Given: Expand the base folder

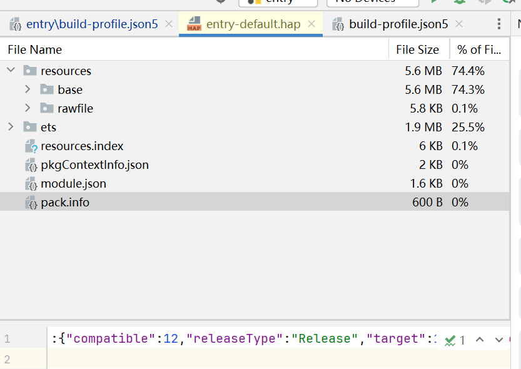Looking at the screenshot, I should 28,89.
